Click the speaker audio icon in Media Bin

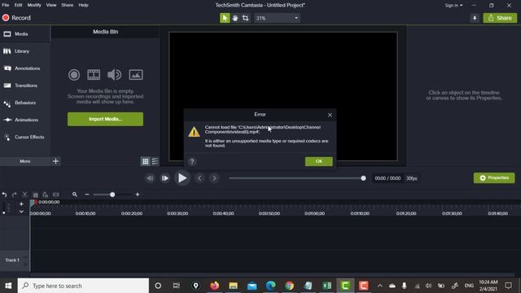[114, 75]
